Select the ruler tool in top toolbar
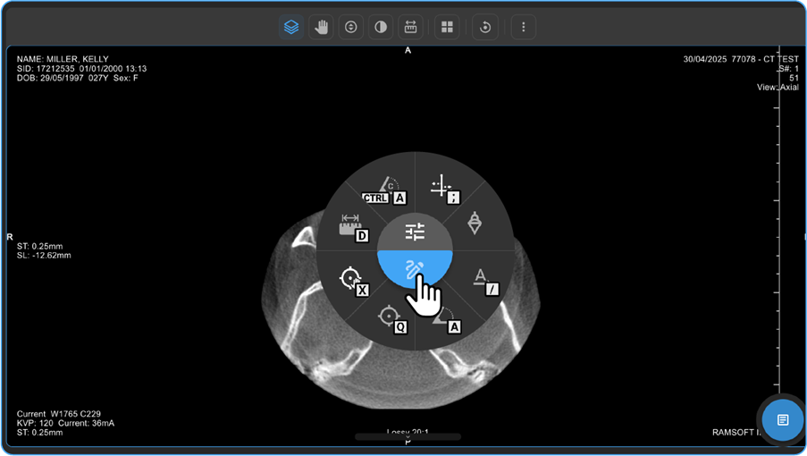The image size is (807, 456). (411, 27)
